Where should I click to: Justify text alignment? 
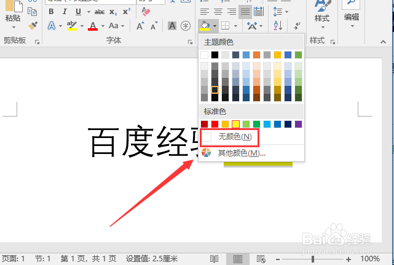tap(245, 12)
